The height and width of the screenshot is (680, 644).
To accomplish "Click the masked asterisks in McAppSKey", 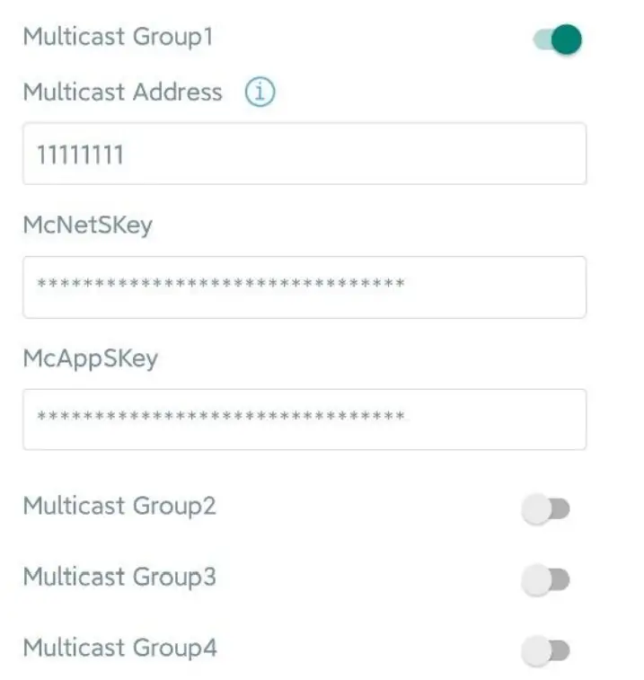I will point(220,419).
